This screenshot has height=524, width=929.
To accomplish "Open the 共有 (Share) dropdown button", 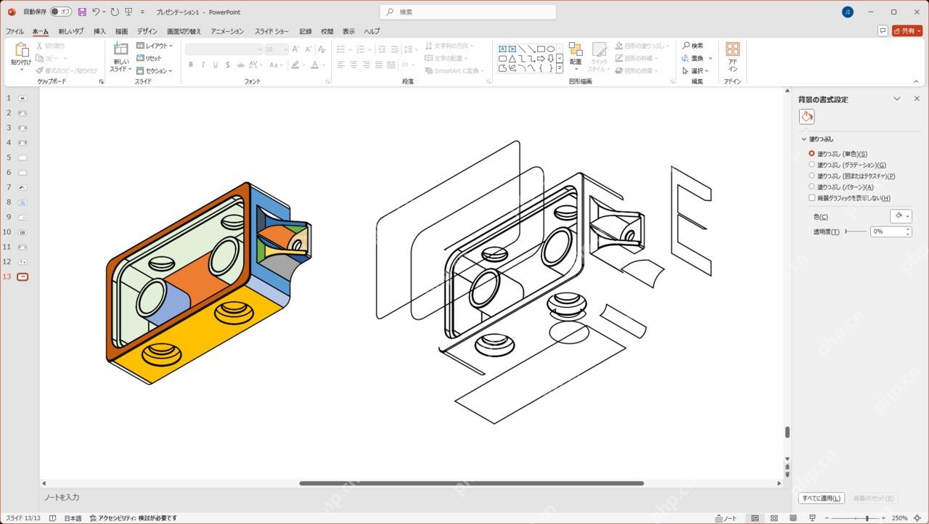I will click(x=907, y=30).
